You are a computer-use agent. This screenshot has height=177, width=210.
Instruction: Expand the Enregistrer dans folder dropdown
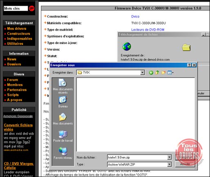[x=142, y=73]
